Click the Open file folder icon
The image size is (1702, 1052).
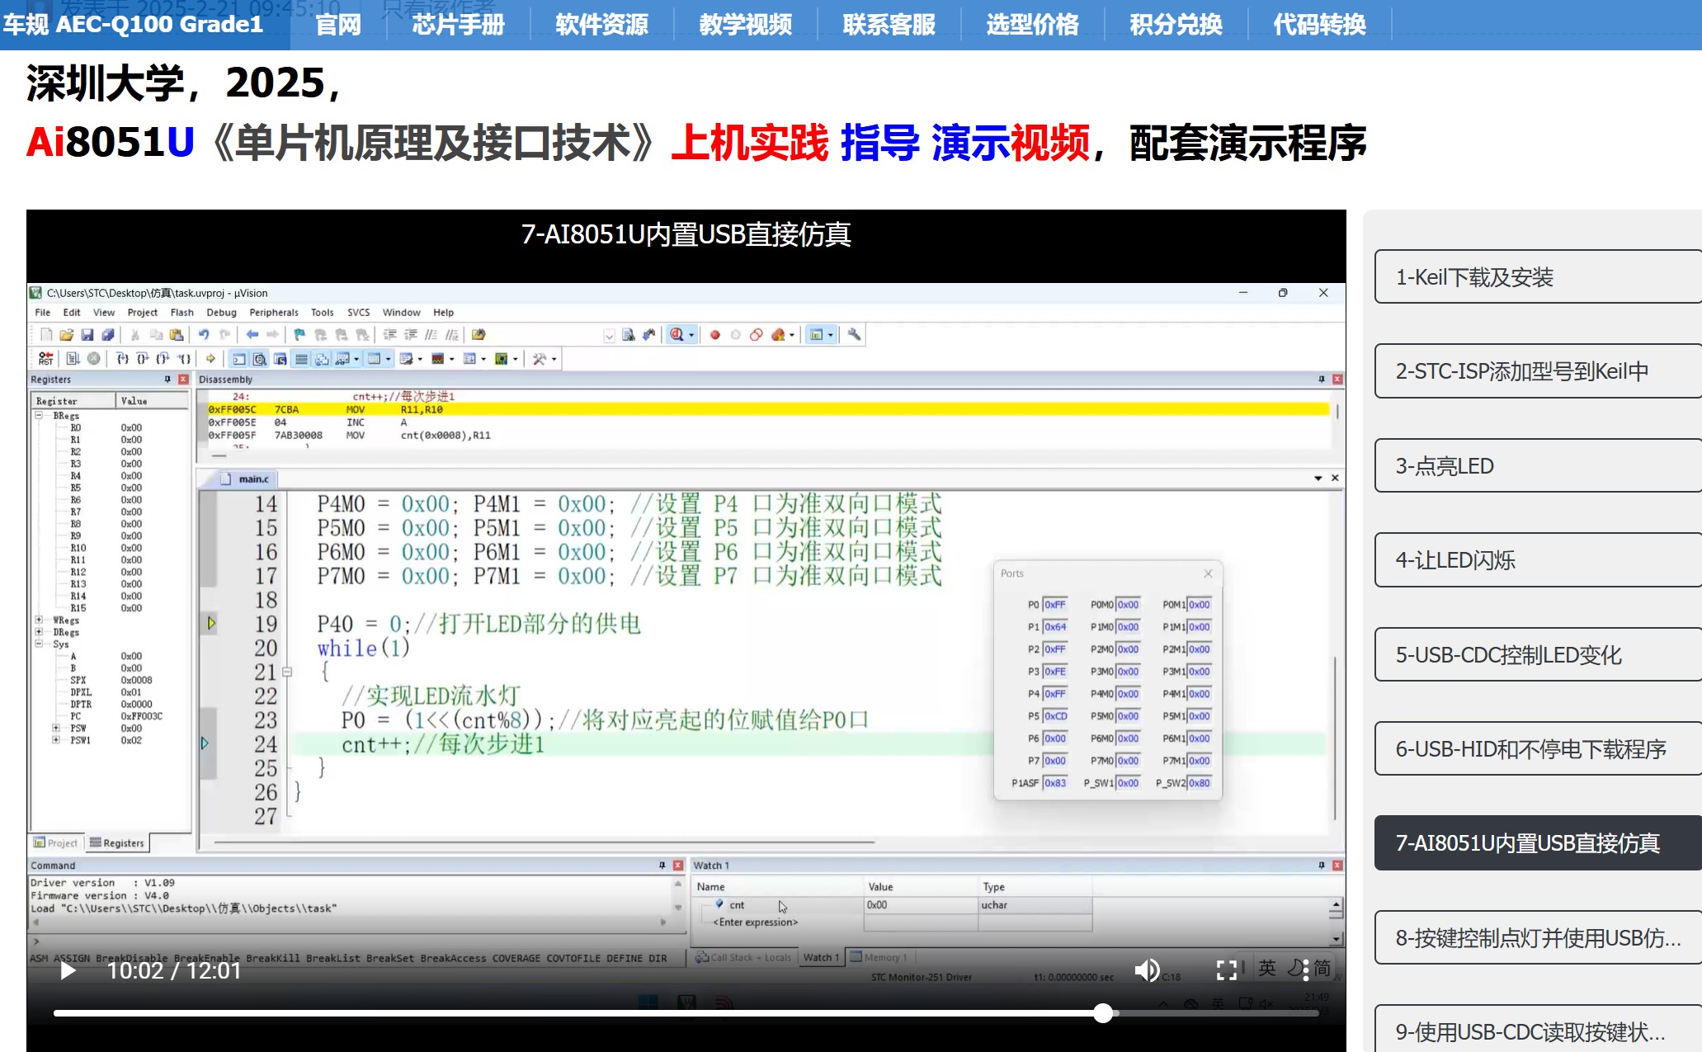point(66,335)
